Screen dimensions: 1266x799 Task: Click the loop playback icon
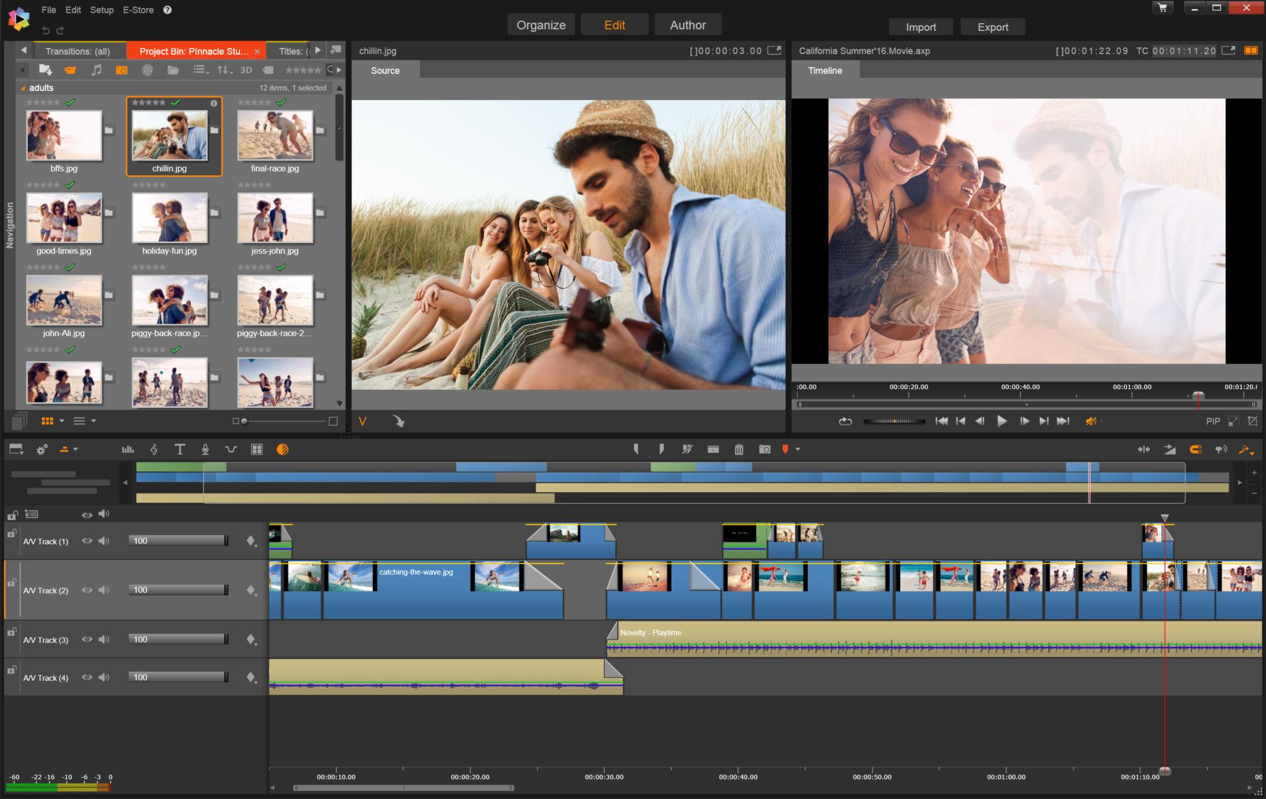coord(845,421)
